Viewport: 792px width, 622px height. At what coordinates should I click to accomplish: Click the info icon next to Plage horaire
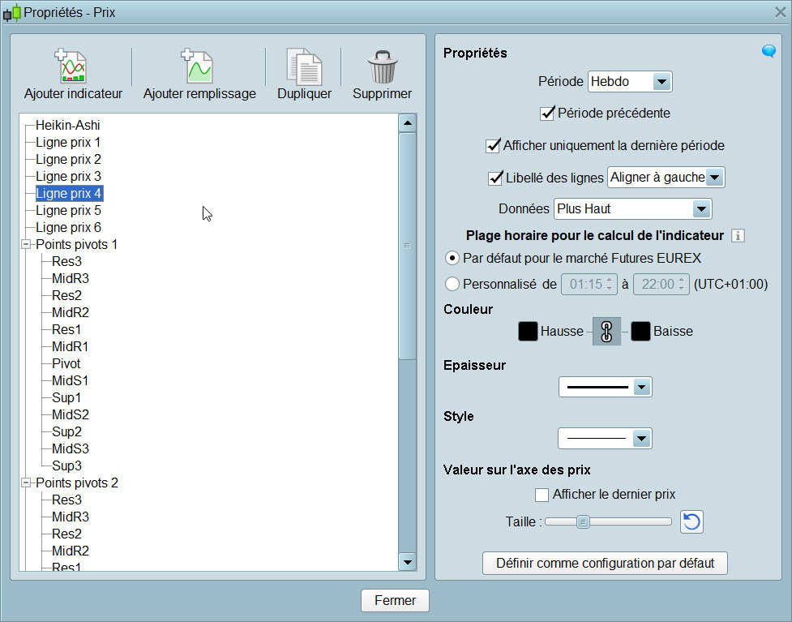click(738, 235)
